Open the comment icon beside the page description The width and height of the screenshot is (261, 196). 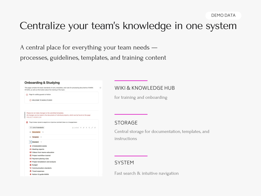pos(100,88)
